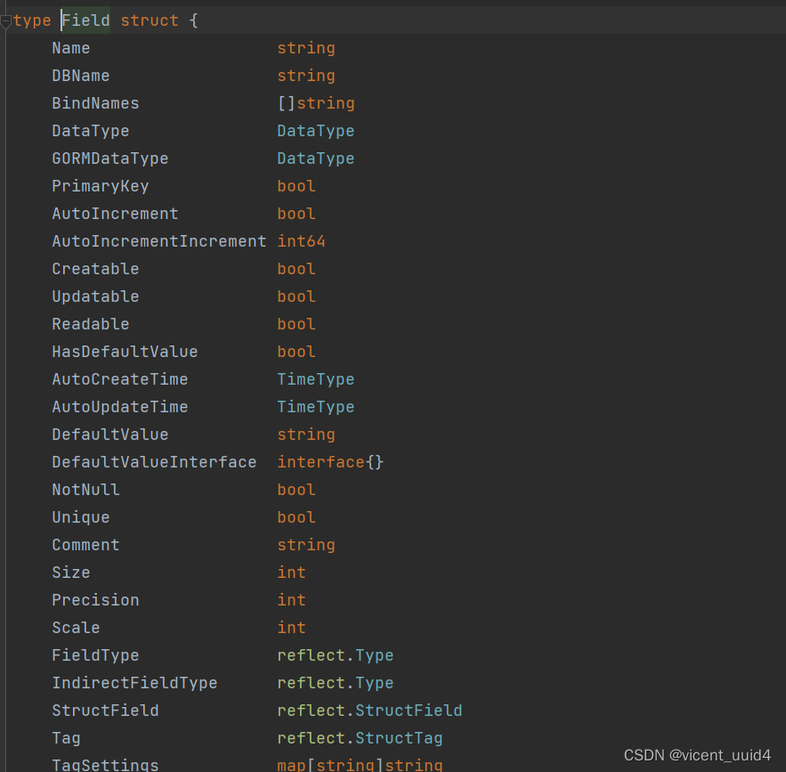Screen dimensions: 786x772
Task: Click the Name field identifier
Action: point(71,48)
